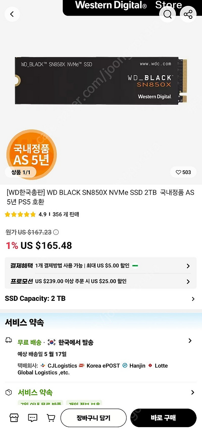Click the 국내정품 AS 5년 orange badge
Viewport: 202px width, 432px height.
pyautogui.click(x=32, y=154)
